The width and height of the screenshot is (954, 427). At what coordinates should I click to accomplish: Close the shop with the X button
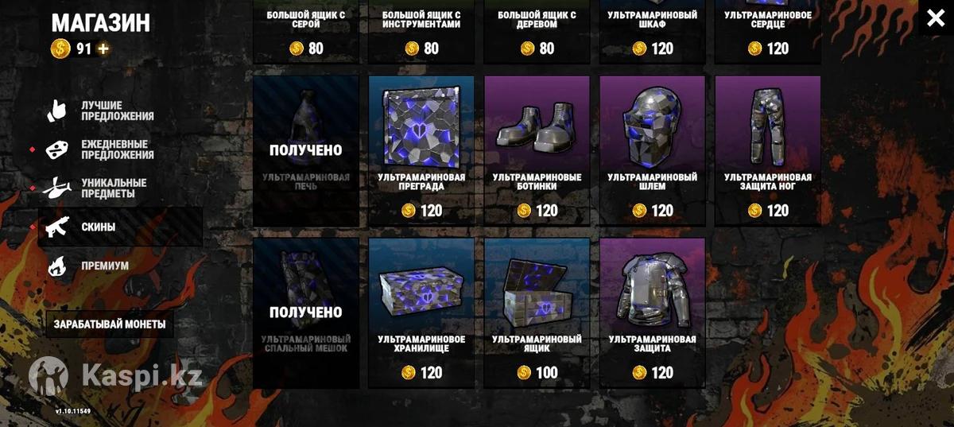pyautogui.click(x=936, y=18)
